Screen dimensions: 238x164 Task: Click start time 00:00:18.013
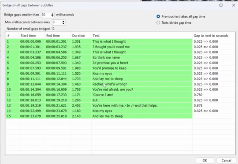coord(30,100)
